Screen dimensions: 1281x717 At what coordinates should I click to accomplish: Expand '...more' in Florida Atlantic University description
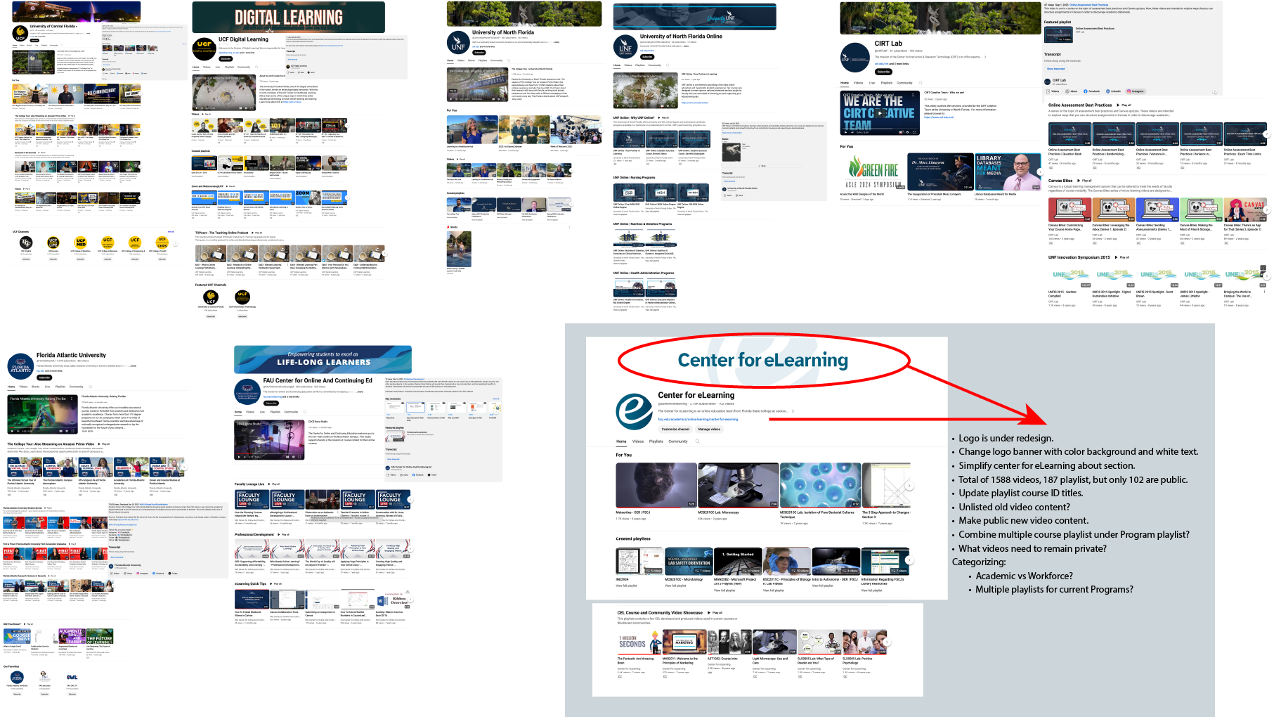pos(134,366)
